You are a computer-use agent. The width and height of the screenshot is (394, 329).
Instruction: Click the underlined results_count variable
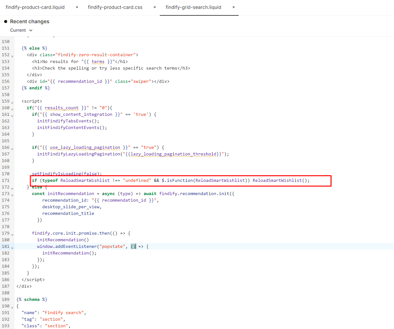[62, 108]
